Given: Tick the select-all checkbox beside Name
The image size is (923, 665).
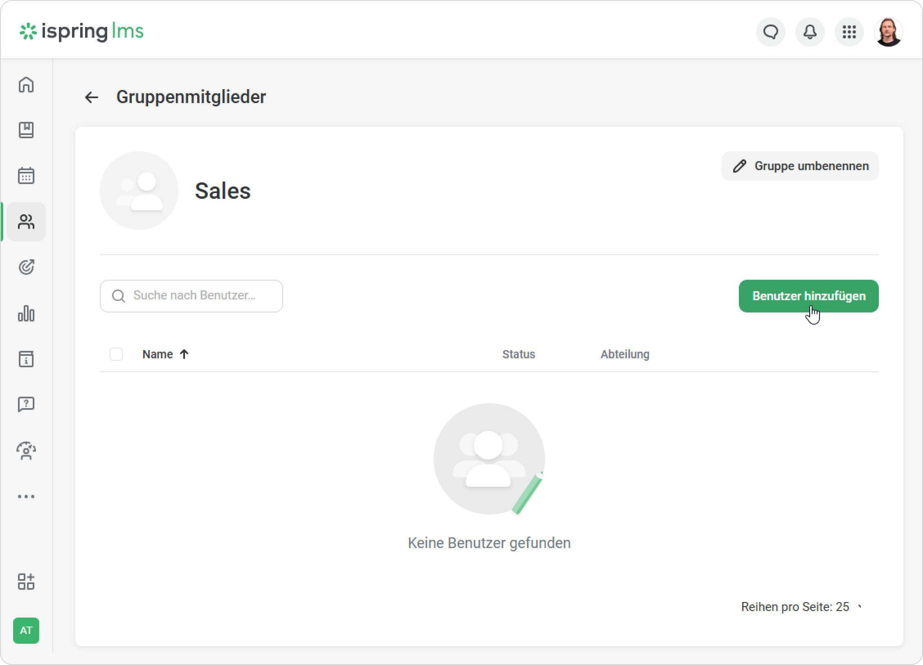Looking at the screenshot, I should coord(116,354).
